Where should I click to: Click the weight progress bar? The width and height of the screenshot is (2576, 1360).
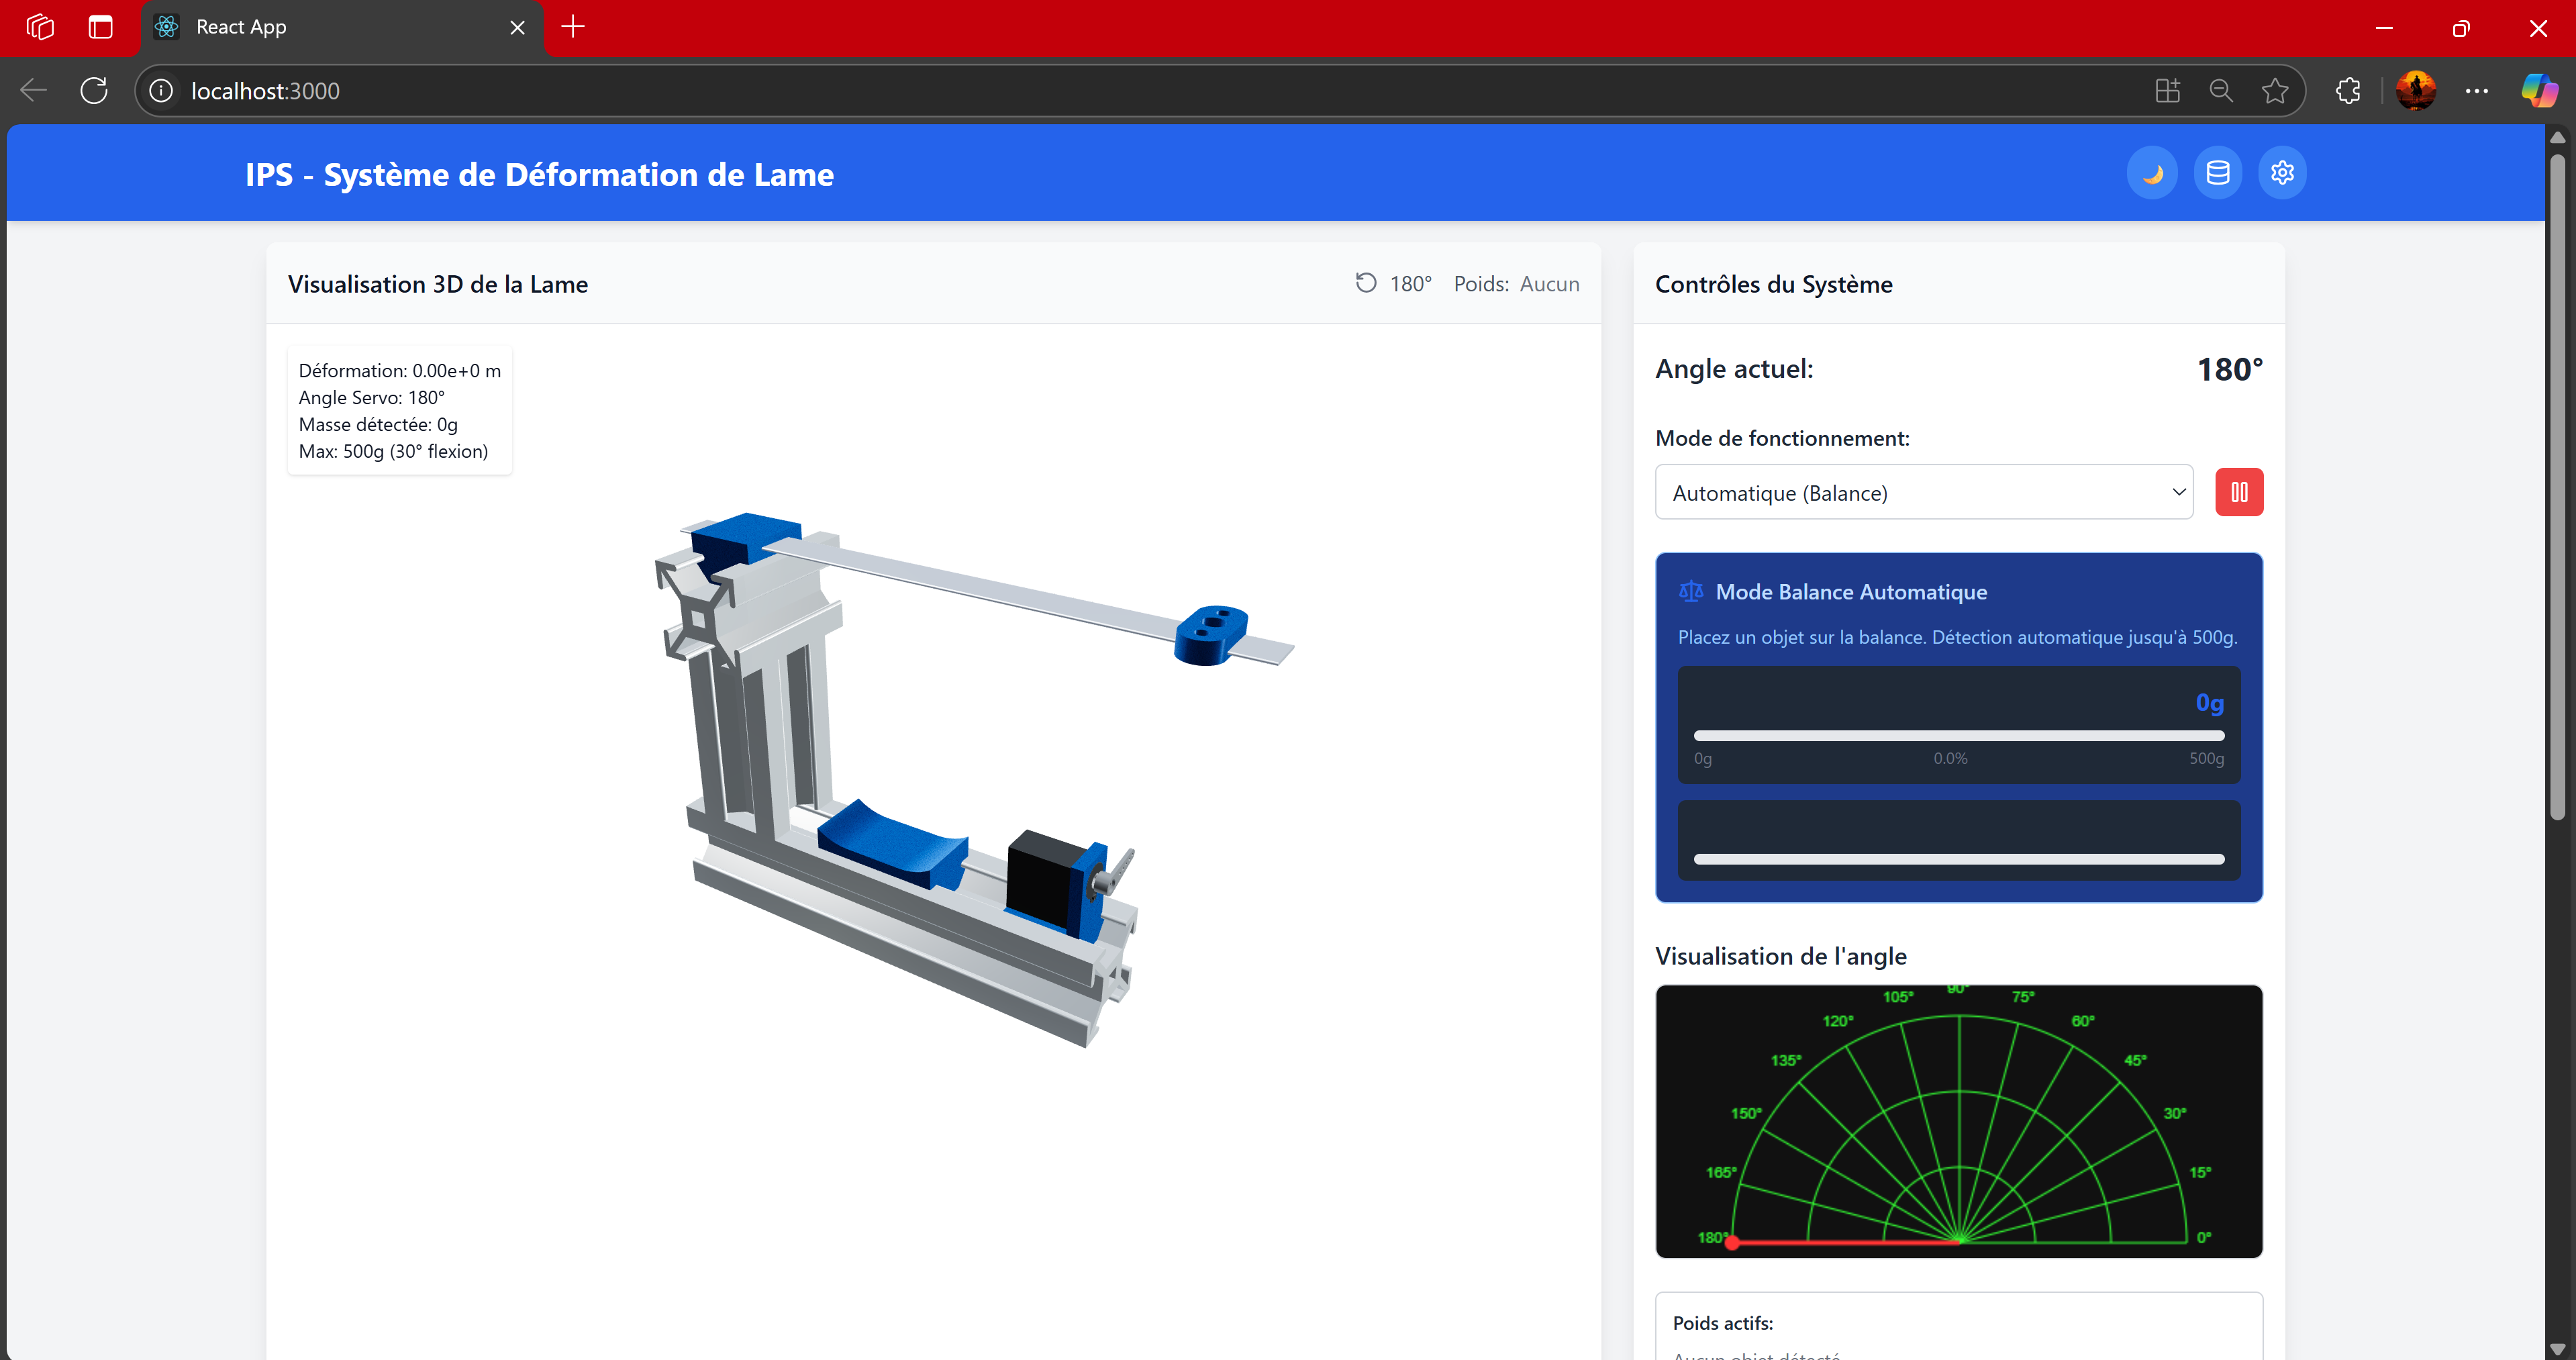(1958, 735)
